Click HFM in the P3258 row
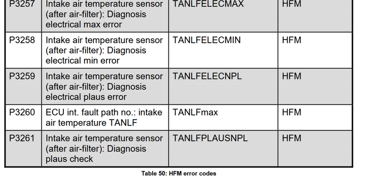This screenshot has height=187, width=365. point(291,40)
